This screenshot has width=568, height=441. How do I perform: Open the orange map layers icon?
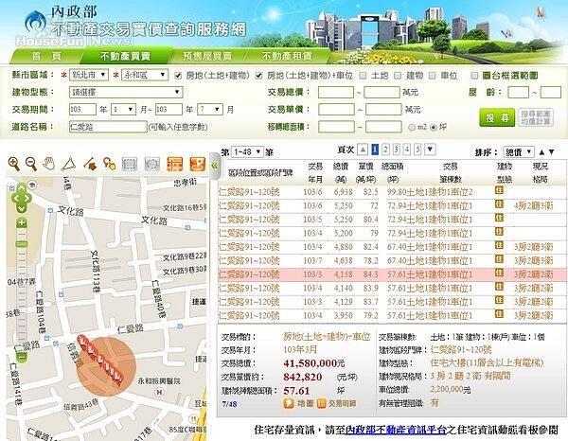point(174,164)
